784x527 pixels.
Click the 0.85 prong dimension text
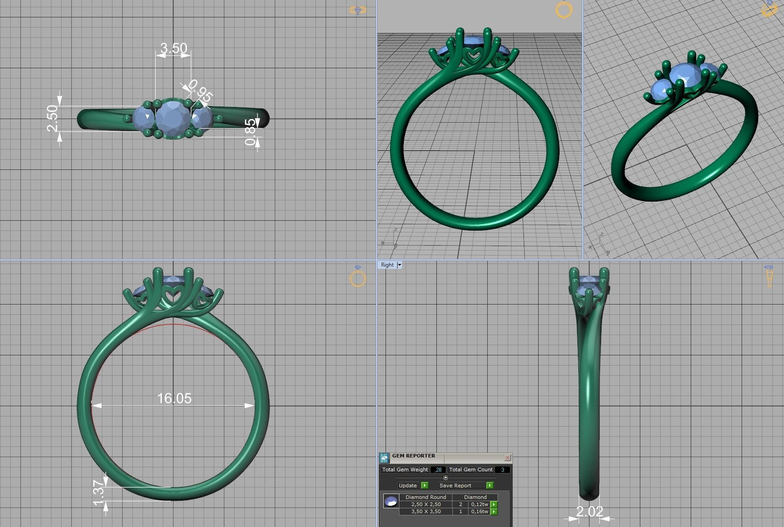[x=250, y=132]
